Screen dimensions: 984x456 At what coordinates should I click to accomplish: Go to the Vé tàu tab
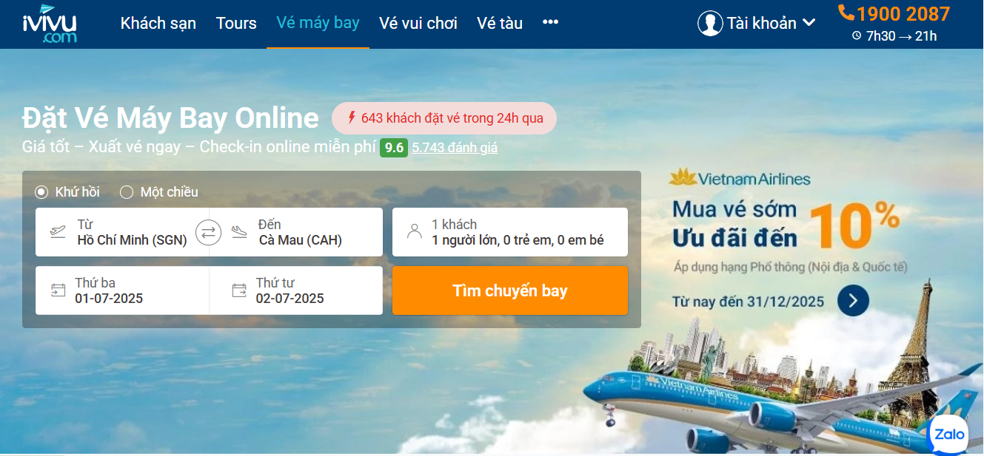pos(500,23)
